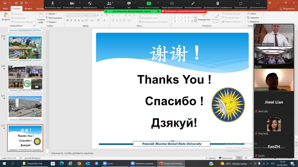298x167 pixels.
Task: Stop video with the camera icon
Action: point(72,5)
